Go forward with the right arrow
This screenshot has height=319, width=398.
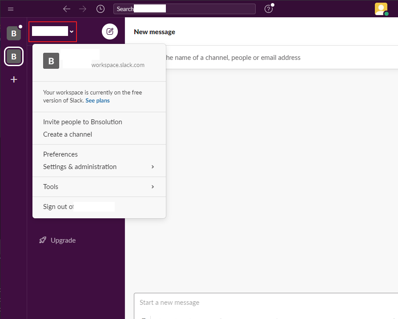click(83, 9)
